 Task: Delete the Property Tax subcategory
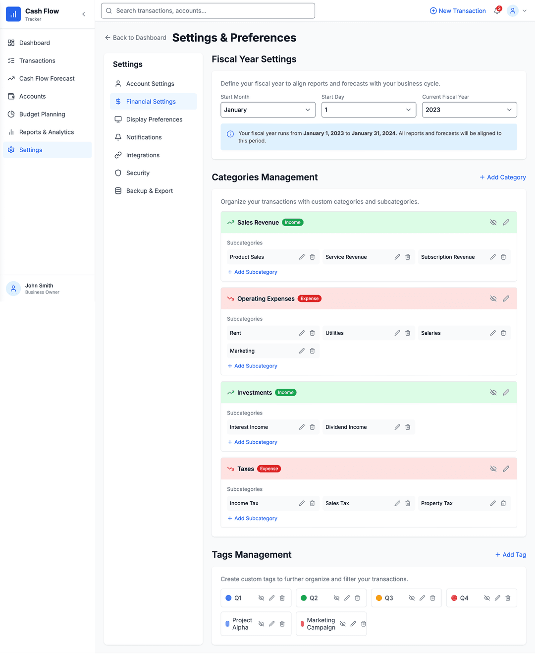click(x=503, y=503)
